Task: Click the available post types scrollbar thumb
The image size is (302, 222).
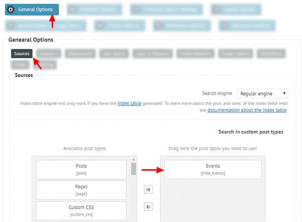Action: (133, 169)
